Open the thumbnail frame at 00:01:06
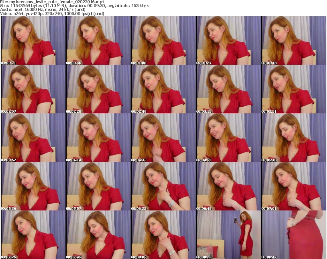 click(x=163, y=41)
